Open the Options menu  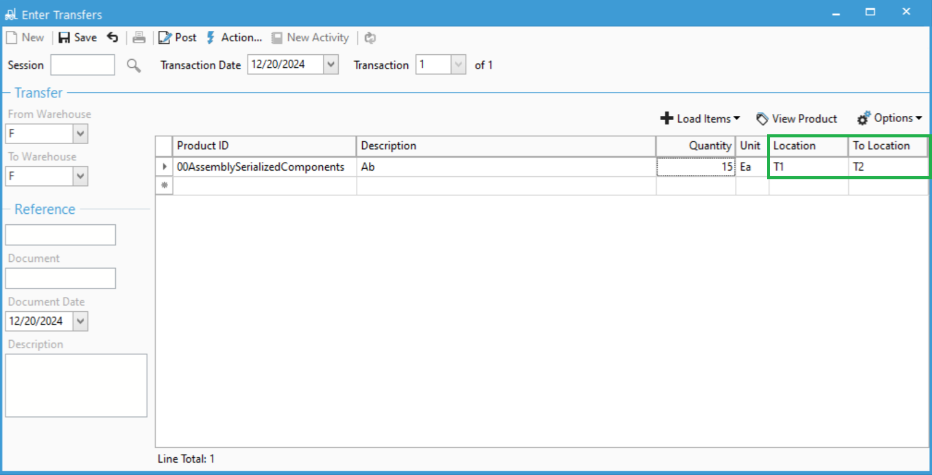889,118
